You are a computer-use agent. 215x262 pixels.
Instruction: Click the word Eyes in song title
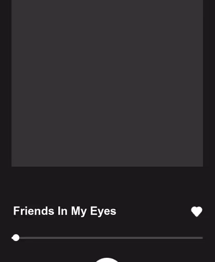pyautogui.click(x=103, y=211)
